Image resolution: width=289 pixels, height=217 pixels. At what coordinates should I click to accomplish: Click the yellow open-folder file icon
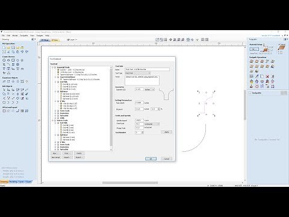click(x=8, y=48)
